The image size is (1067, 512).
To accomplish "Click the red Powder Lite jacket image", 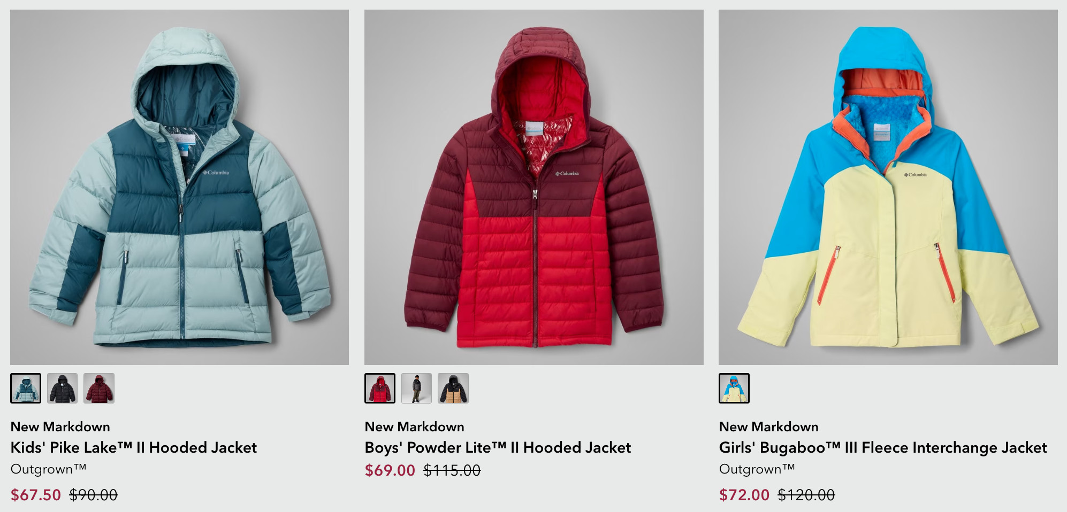I will click(x=534, y=187).
